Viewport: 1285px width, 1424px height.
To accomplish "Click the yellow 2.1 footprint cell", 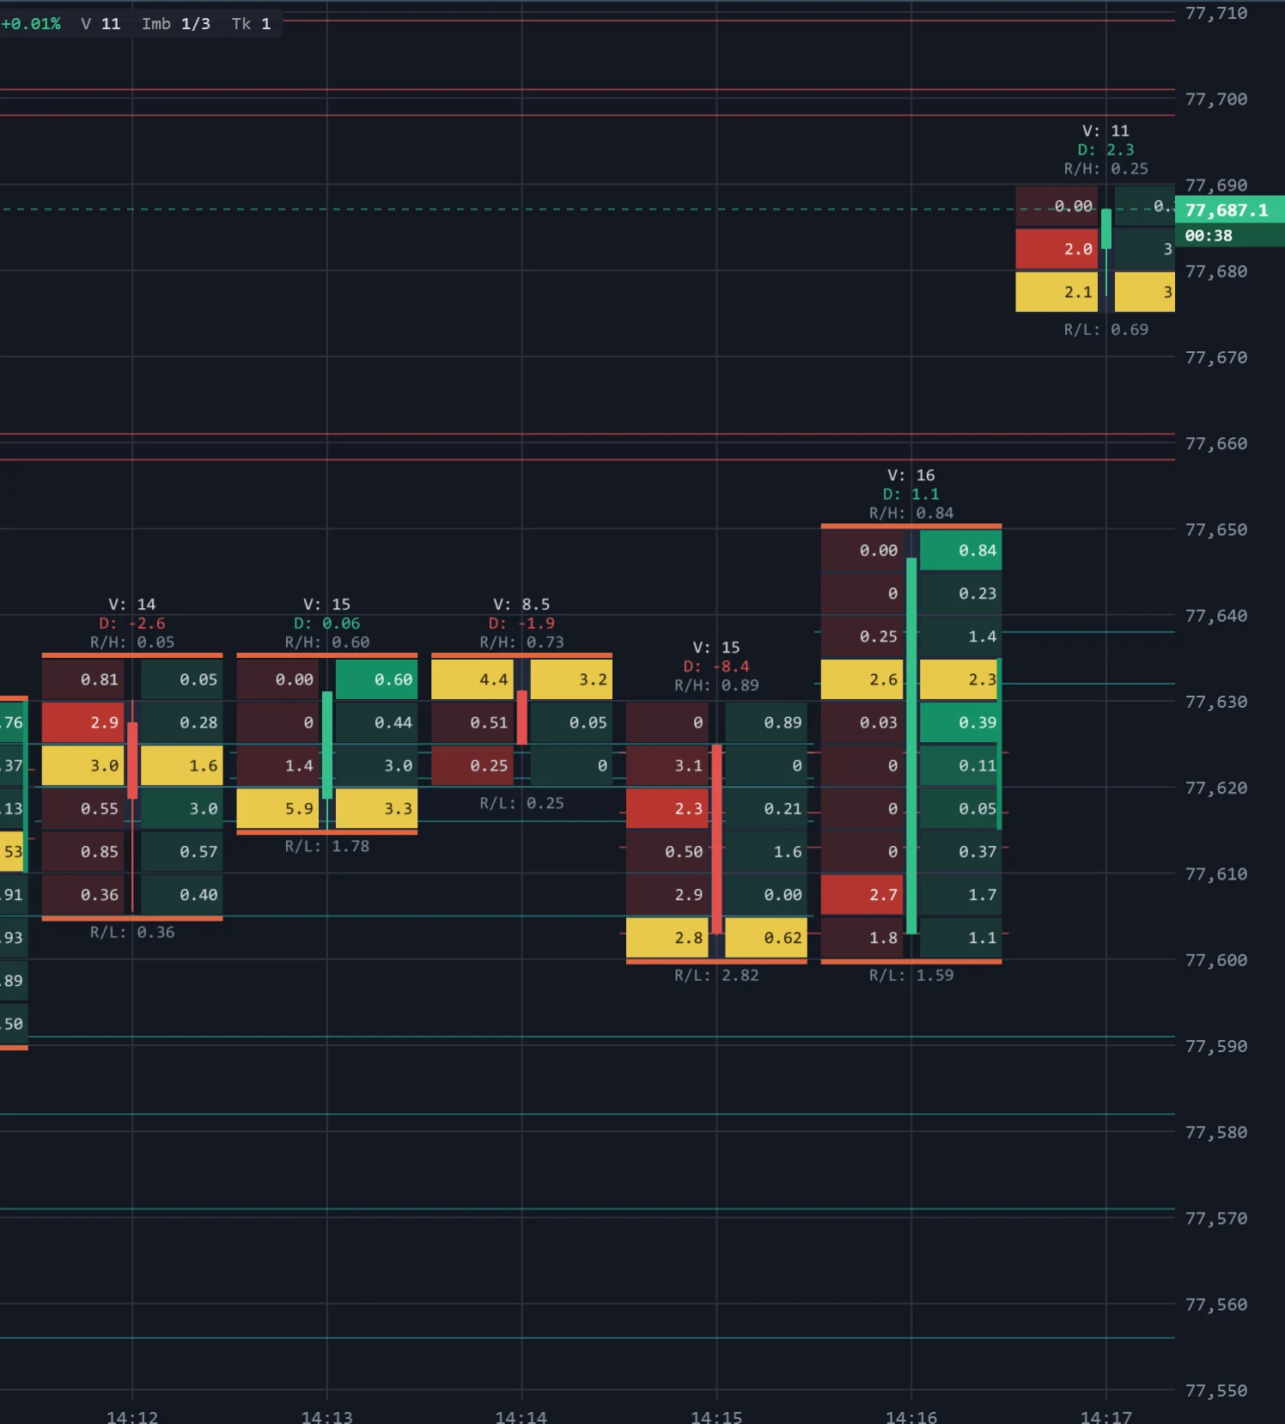I will (1057, 292).
